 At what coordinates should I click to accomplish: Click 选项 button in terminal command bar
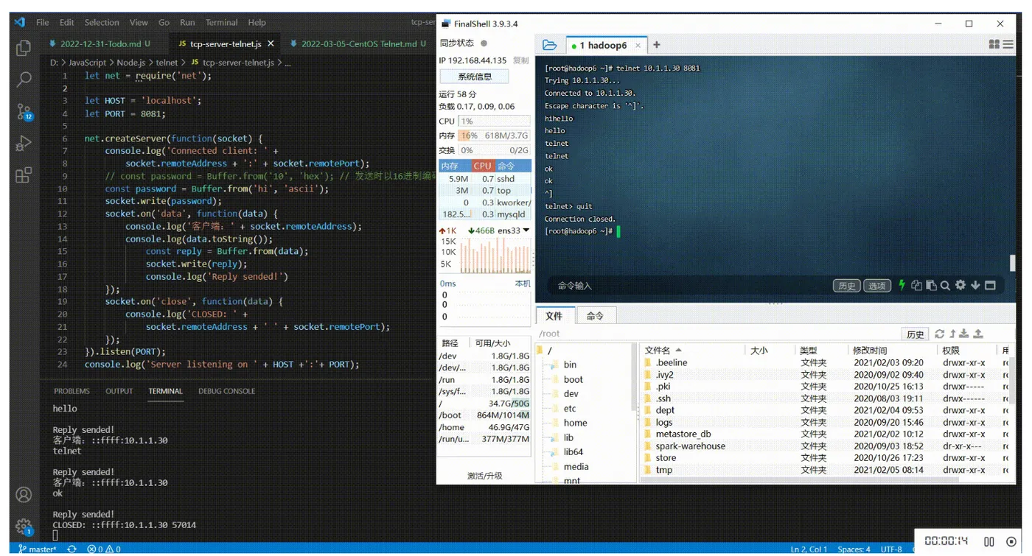point(876,286)
